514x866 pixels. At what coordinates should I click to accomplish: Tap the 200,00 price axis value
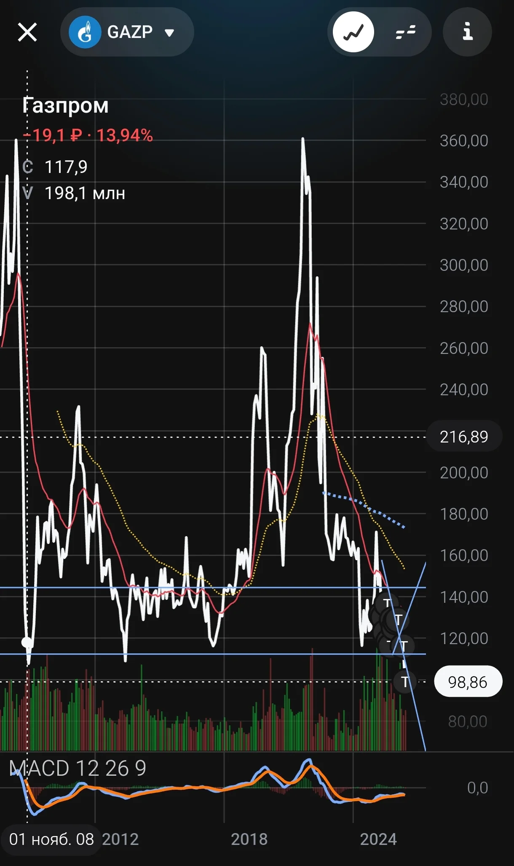point(464,472)
